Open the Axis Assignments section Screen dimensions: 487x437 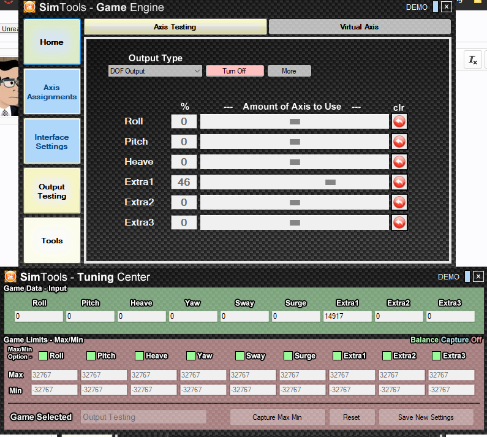pos(52,92)
